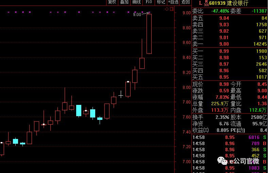Click the R 300 index tag
The width and height of the screenshot is (268, 173).
(x=206, y=3)
